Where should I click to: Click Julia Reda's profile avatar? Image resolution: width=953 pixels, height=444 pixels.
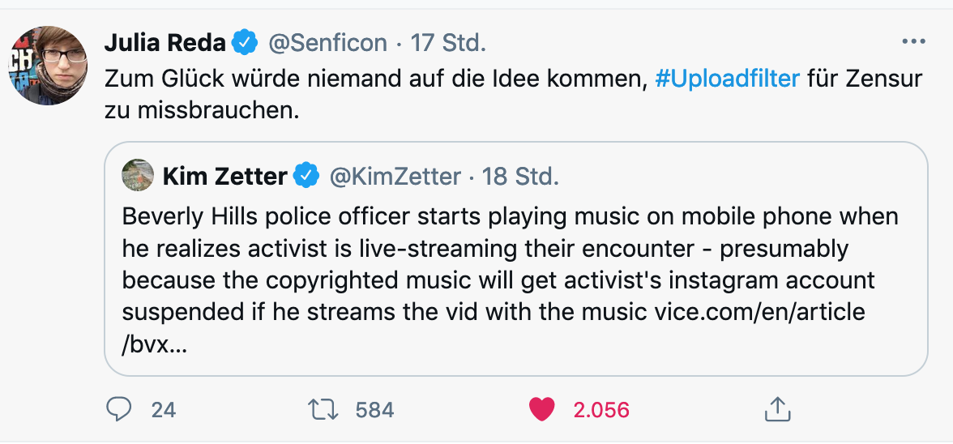(x=48, y=66)
